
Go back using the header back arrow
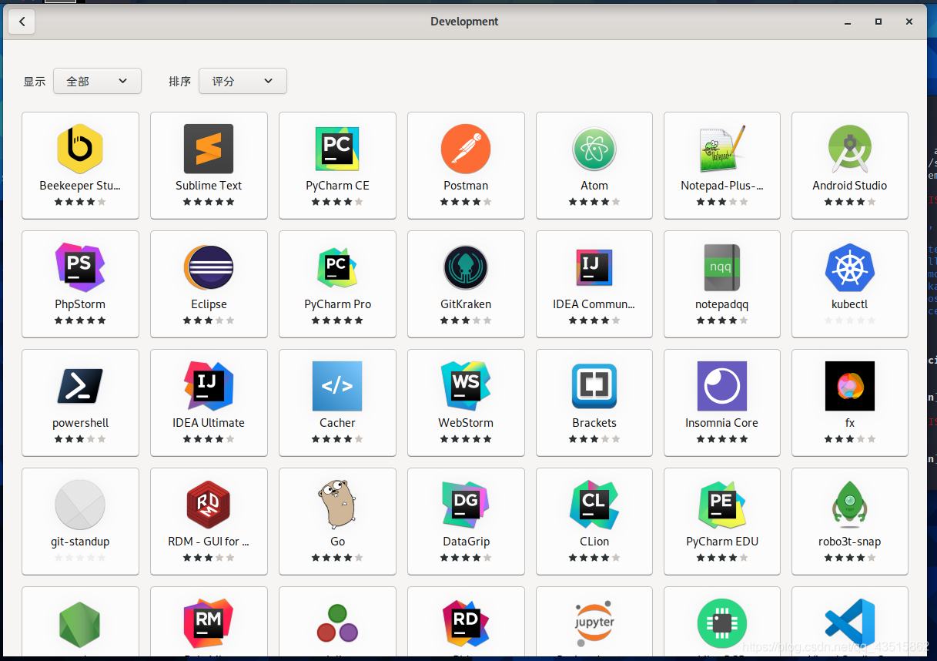pyautogui.click(x=22, y=22)
